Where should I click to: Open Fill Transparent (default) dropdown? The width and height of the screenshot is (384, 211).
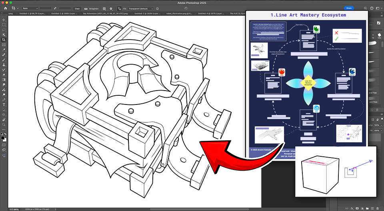coord(142,8)
